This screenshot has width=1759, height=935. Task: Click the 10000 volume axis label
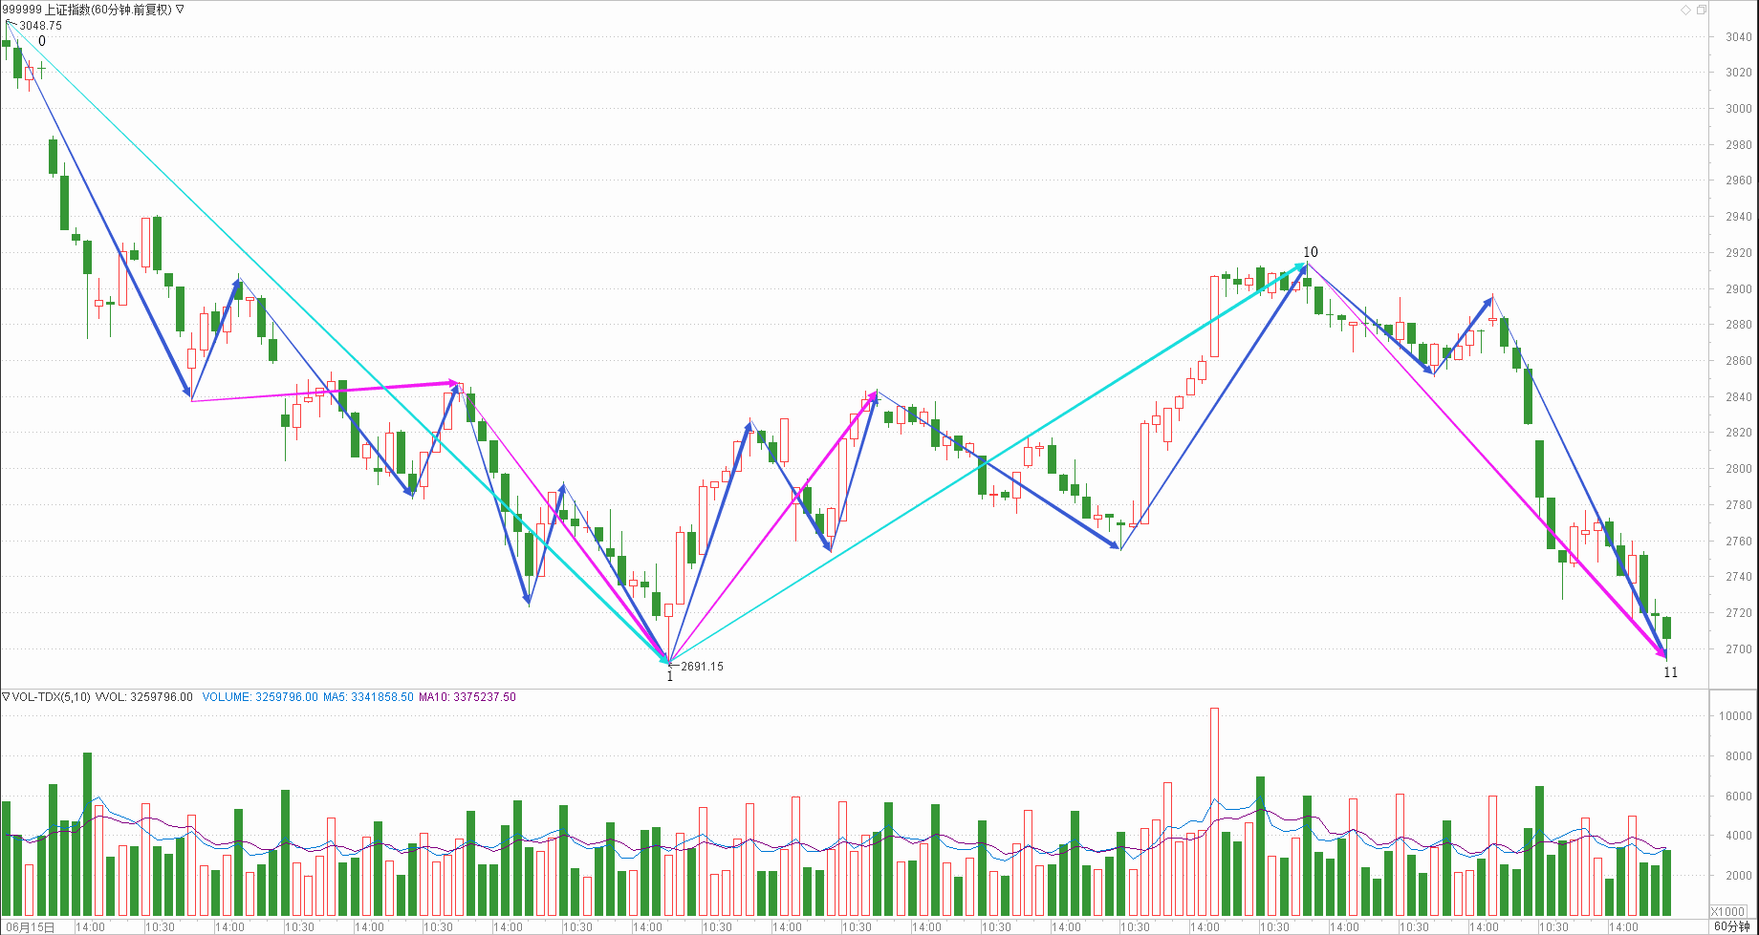1735,716
